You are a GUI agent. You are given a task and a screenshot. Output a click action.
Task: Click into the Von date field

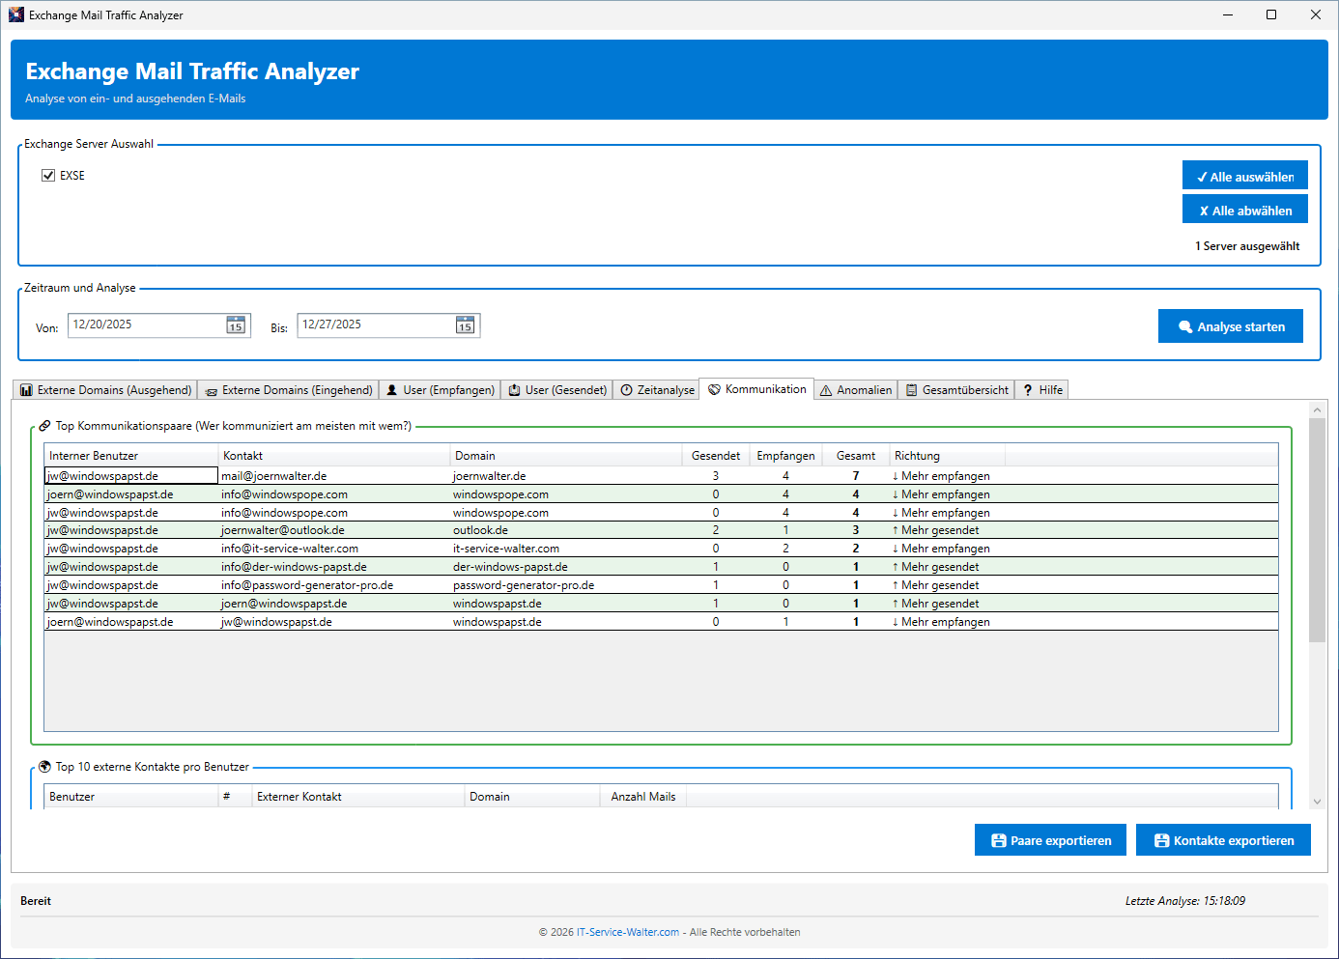[x=145, y=325]
